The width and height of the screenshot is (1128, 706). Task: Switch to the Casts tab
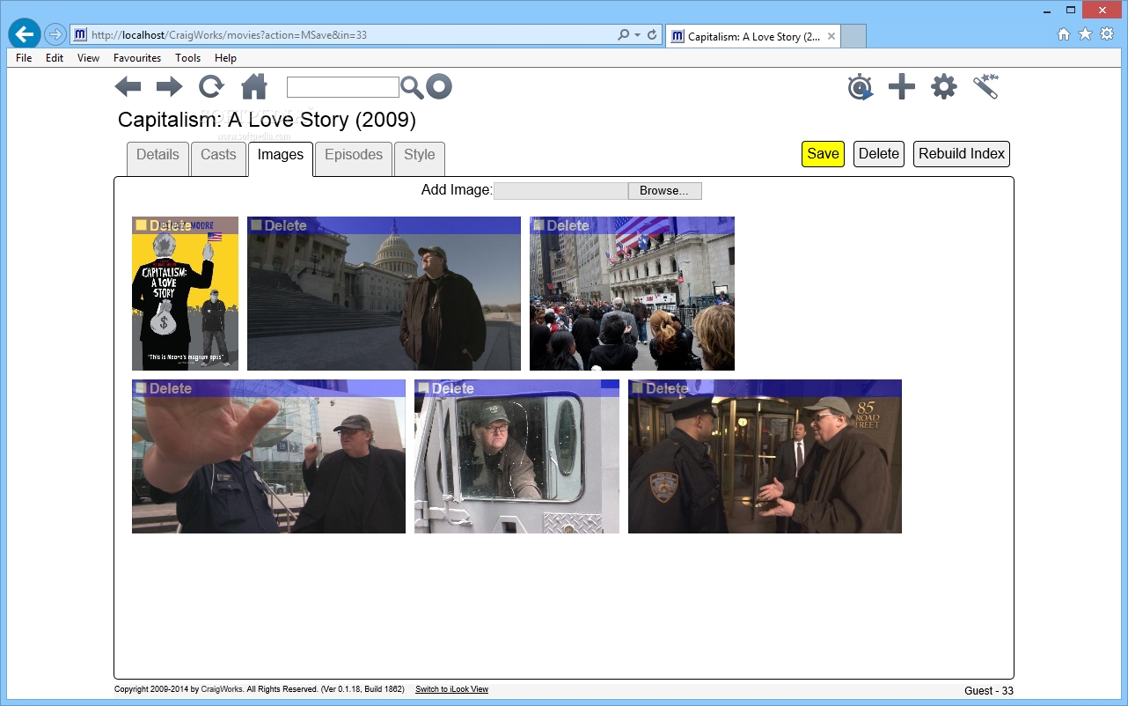(218, 158)
